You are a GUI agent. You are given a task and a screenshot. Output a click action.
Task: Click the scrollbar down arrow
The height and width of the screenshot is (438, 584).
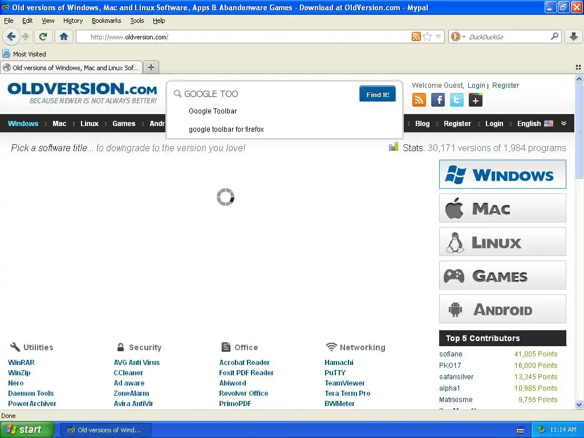tap(579, 404)
